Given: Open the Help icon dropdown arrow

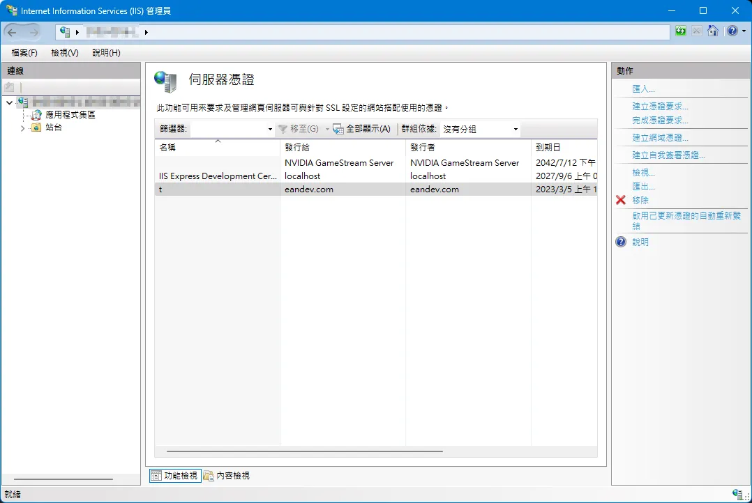Looking at the screenshot, I should [x=744, y=31].
